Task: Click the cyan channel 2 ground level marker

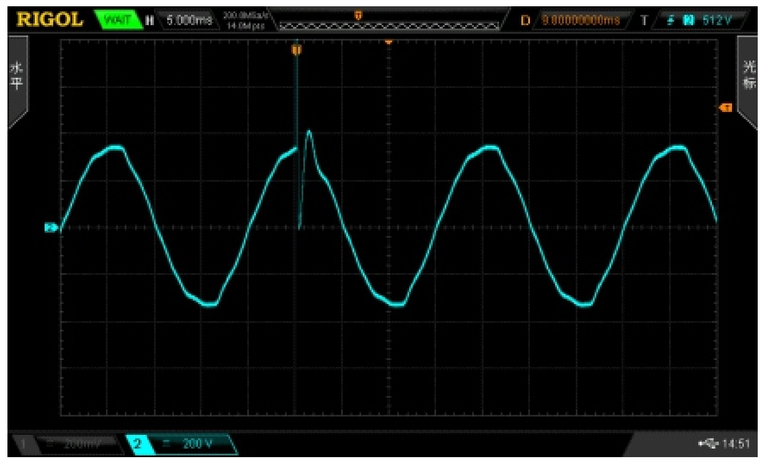Action: pos(51,227)
